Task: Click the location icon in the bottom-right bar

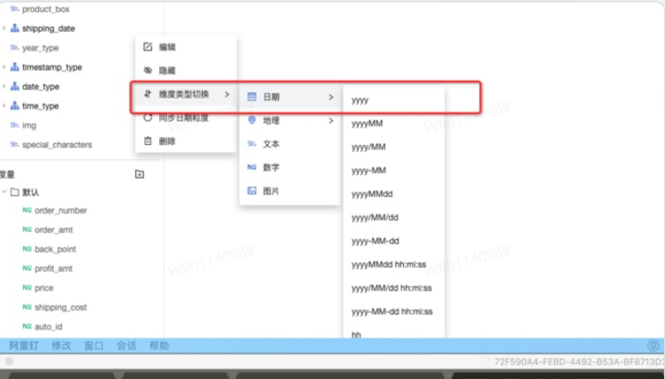Action: (x=653, y=346)
